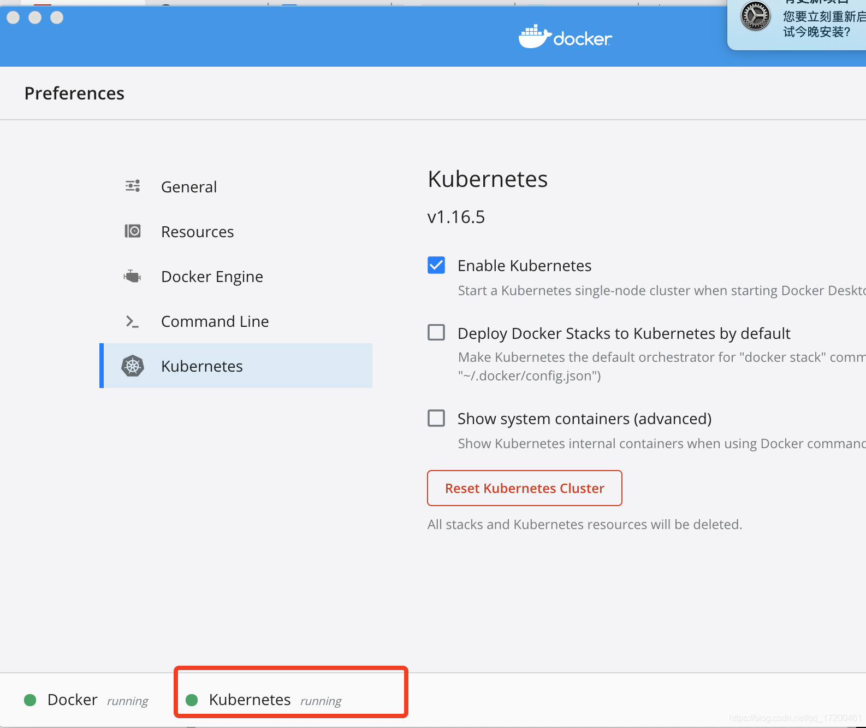866x728 pixels.
Task: Open the Resources preferences section
Action: (236, 232)
